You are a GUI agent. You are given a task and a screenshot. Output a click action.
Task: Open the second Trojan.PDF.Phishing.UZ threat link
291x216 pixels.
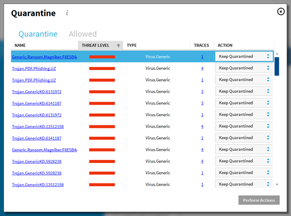click(34, 80)
